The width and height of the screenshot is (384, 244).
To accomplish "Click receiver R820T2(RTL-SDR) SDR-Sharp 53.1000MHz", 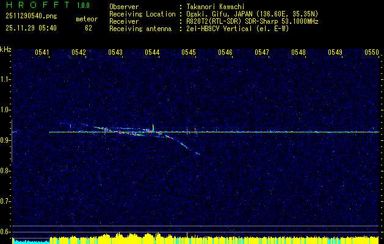I will pyautogui.click(x=252, y=21).
